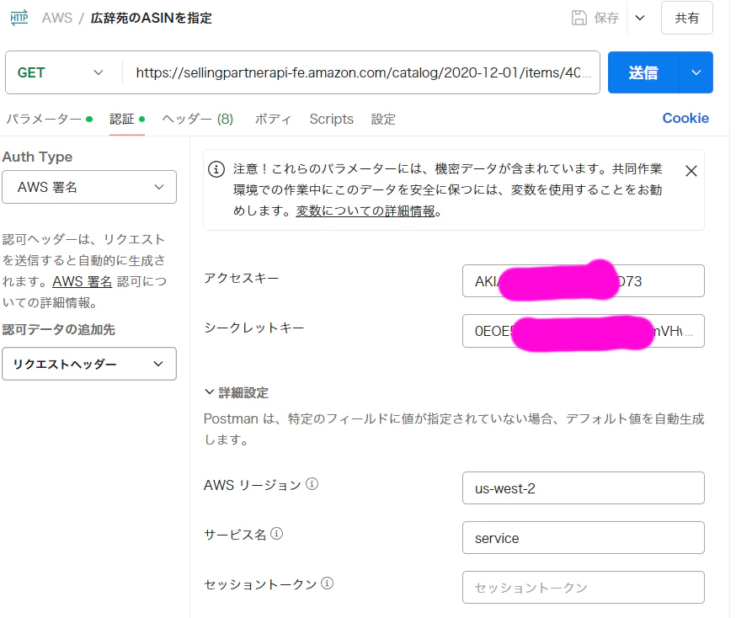Image resolution: width=736 pixels, height=618 pixels.
Task: Open the GET method dropdown
Action: (60, 72)
